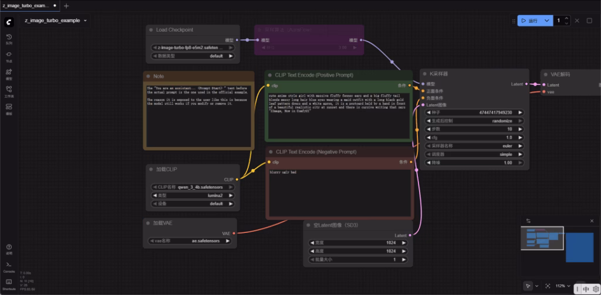Click the help question mark icon
The width and height of the screenshot is (601, 295).
click(x=9, y=248)
